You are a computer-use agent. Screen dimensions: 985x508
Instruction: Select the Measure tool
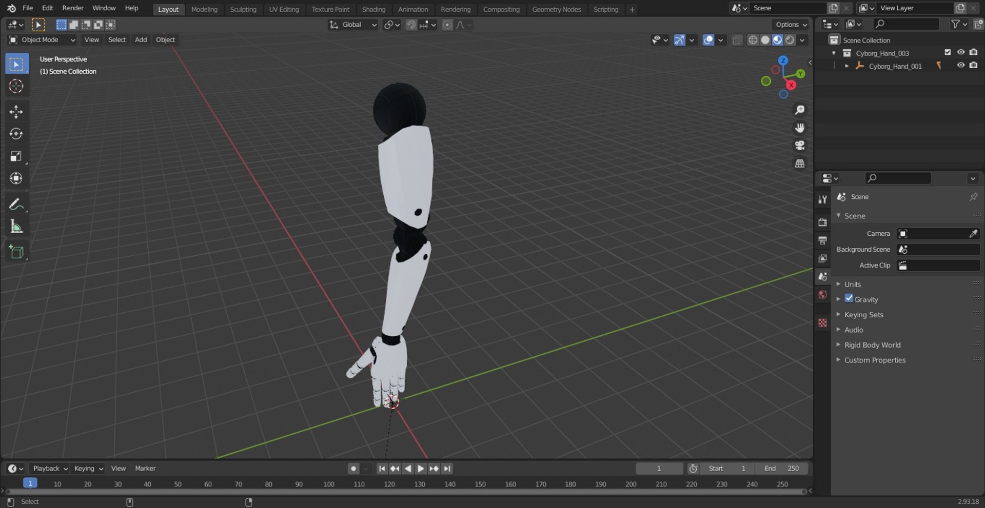[x=16, y=227]
